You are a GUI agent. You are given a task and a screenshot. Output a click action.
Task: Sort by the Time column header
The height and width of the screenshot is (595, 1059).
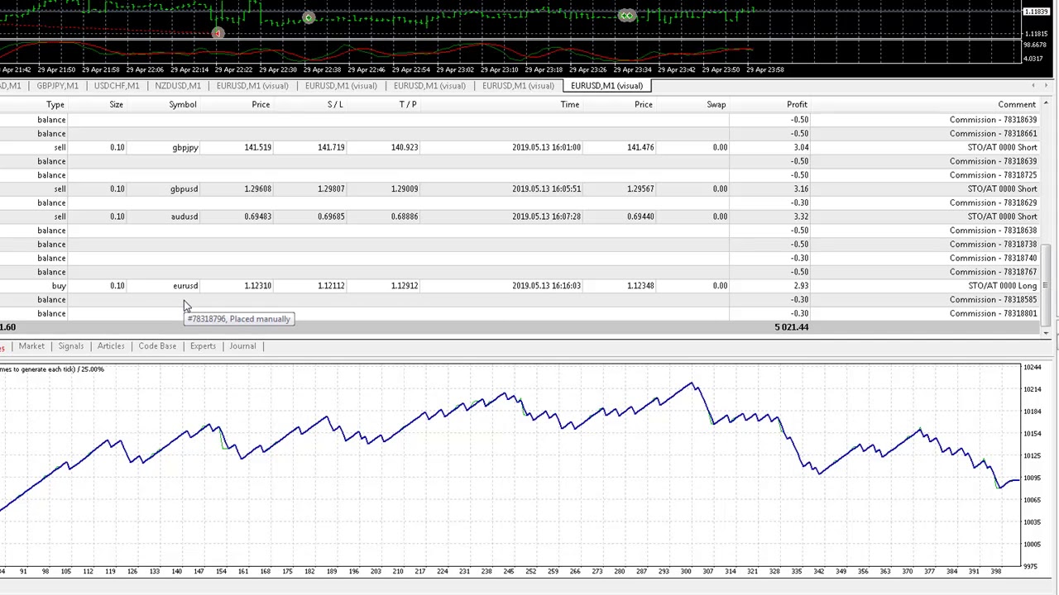point(570,105)
